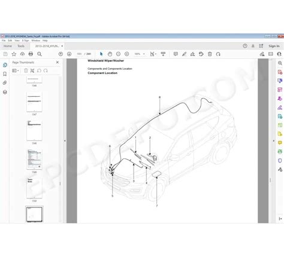Click the panel icon right of the thumbnails trash
This screenshot has width=284, height=257.
pyautogui.click(x=32, y=71)
